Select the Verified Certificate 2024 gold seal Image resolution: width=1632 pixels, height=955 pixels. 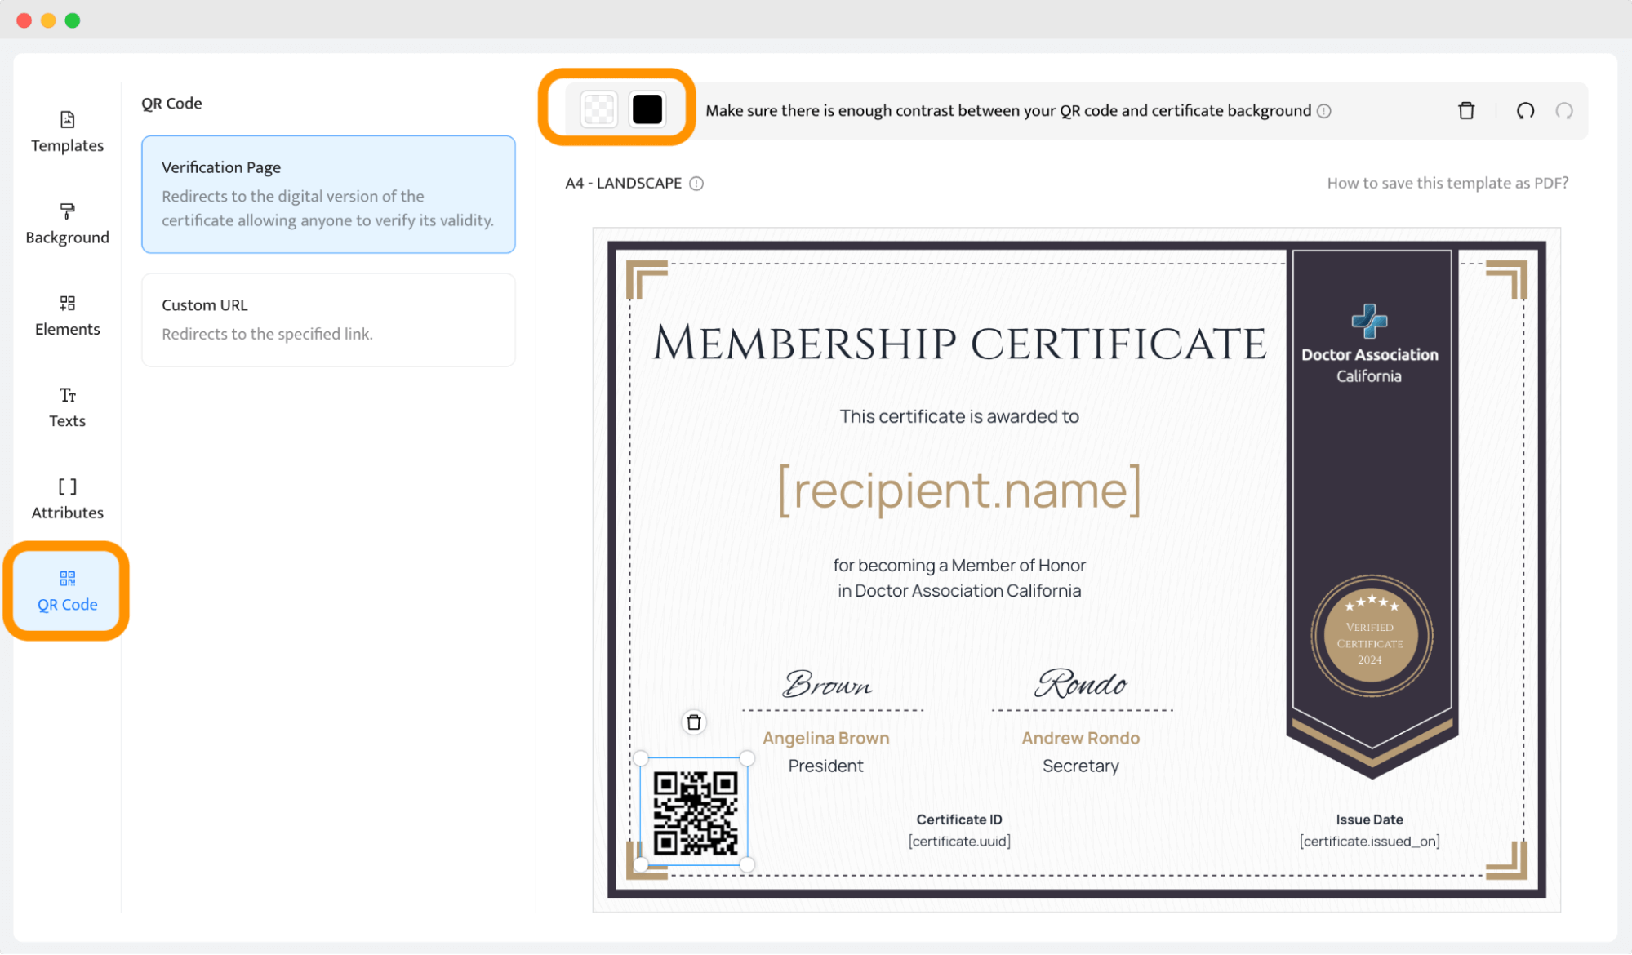1371,636
